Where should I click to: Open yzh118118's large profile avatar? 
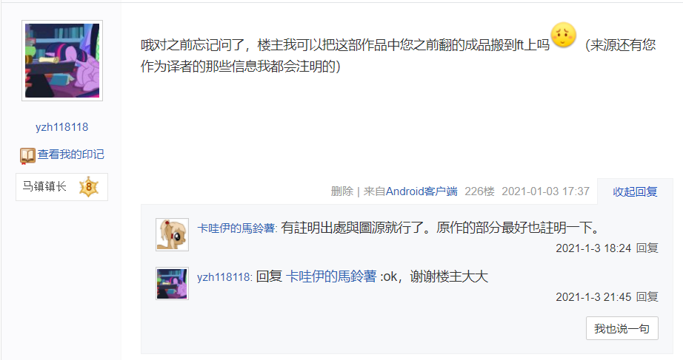pos(62,61)
